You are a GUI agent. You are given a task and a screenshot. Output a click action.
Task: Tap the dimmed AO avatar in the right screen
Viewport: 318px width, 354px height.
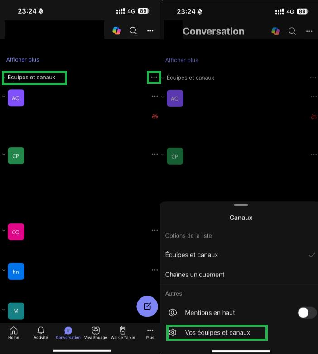pyautogui.click(x=175, y=98)
